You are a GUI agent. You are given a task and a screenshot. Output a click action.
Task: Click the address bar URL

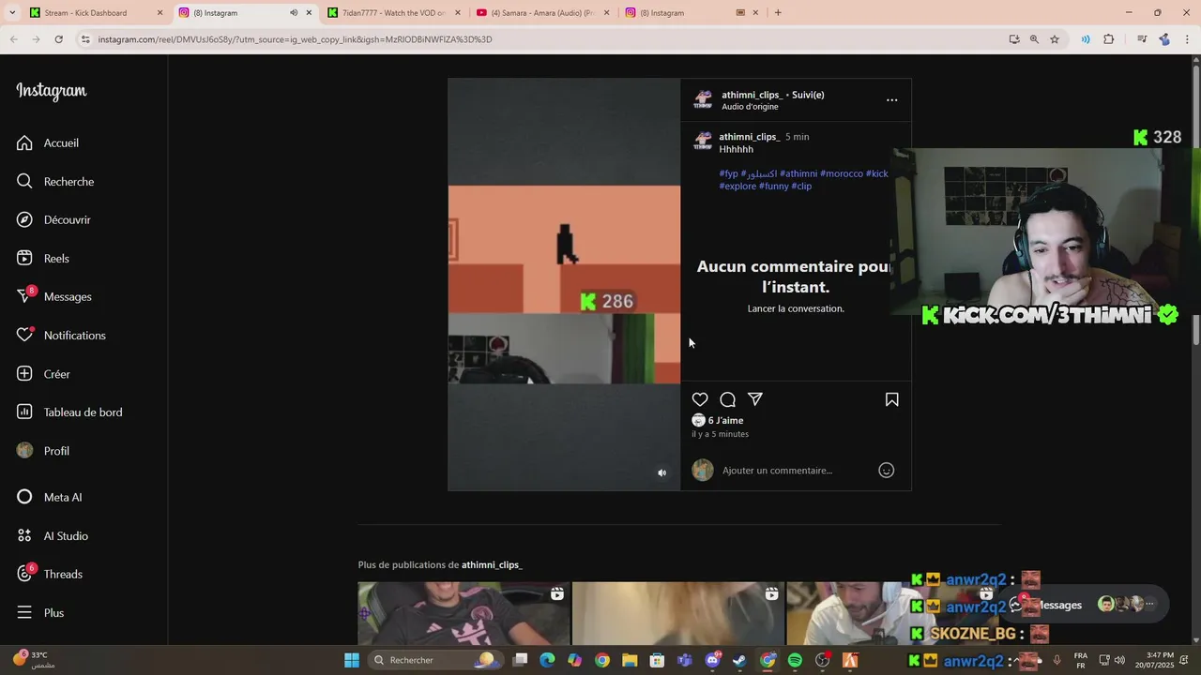click(295, 39)
